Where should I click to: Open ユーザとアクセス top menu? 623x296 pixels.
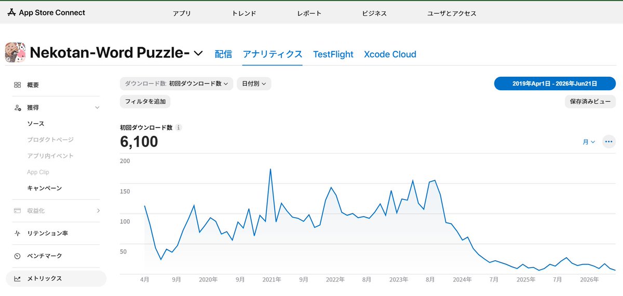tap(452, 13)
